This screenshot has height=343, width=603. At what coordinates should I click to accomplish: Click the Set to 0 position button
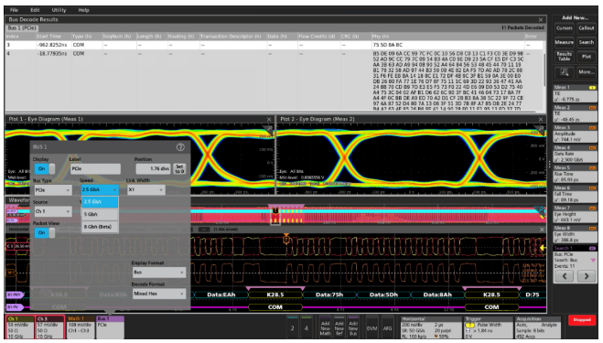pyautogui.click(x=179, y=168)
